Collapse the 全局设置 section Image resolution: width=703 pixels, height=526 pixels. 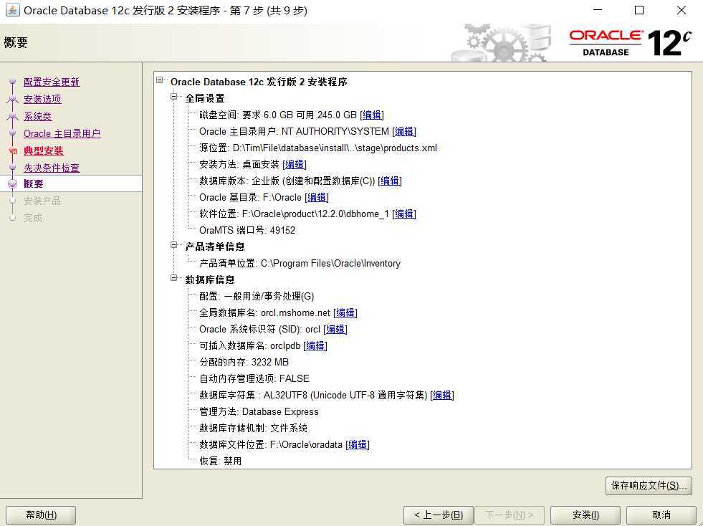pos(174,97)
